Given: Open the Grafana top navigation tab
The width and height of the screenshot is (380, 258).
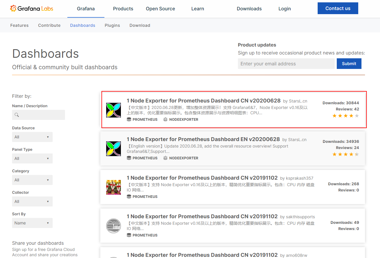Looking at the screenshot, I should (86, 9).
